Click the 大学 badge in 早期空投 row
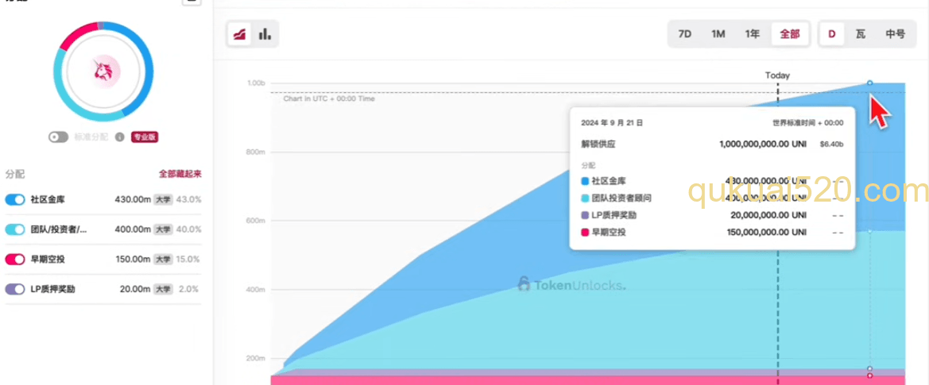The height and width of the screenshot is (385, 929). tap(163, 259)
